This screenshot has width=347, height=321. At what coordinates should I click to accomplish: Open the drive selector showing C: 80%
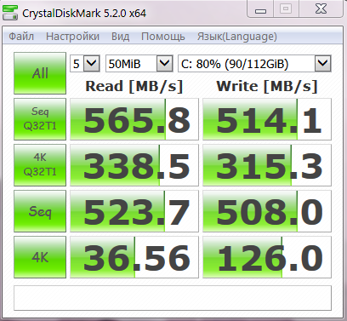[254, 64]
